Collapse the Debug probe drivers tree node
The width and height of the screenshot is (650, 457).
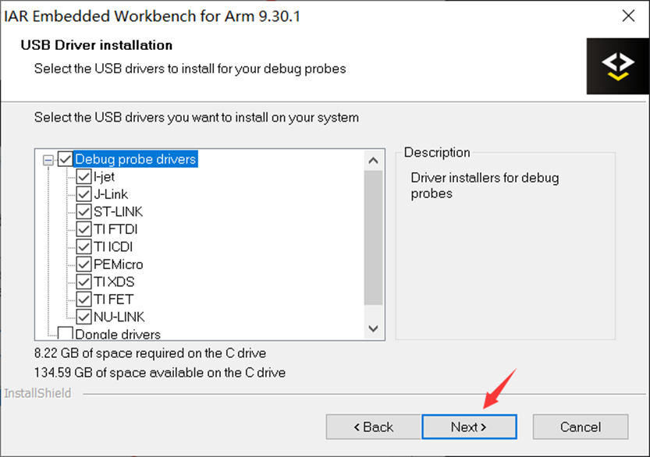[49, 159]
